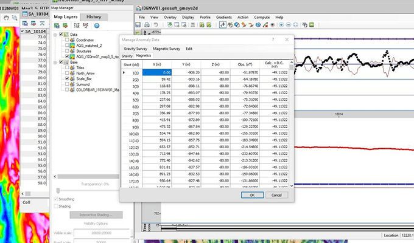Switch to the Gravity tab

pos(127,56)
